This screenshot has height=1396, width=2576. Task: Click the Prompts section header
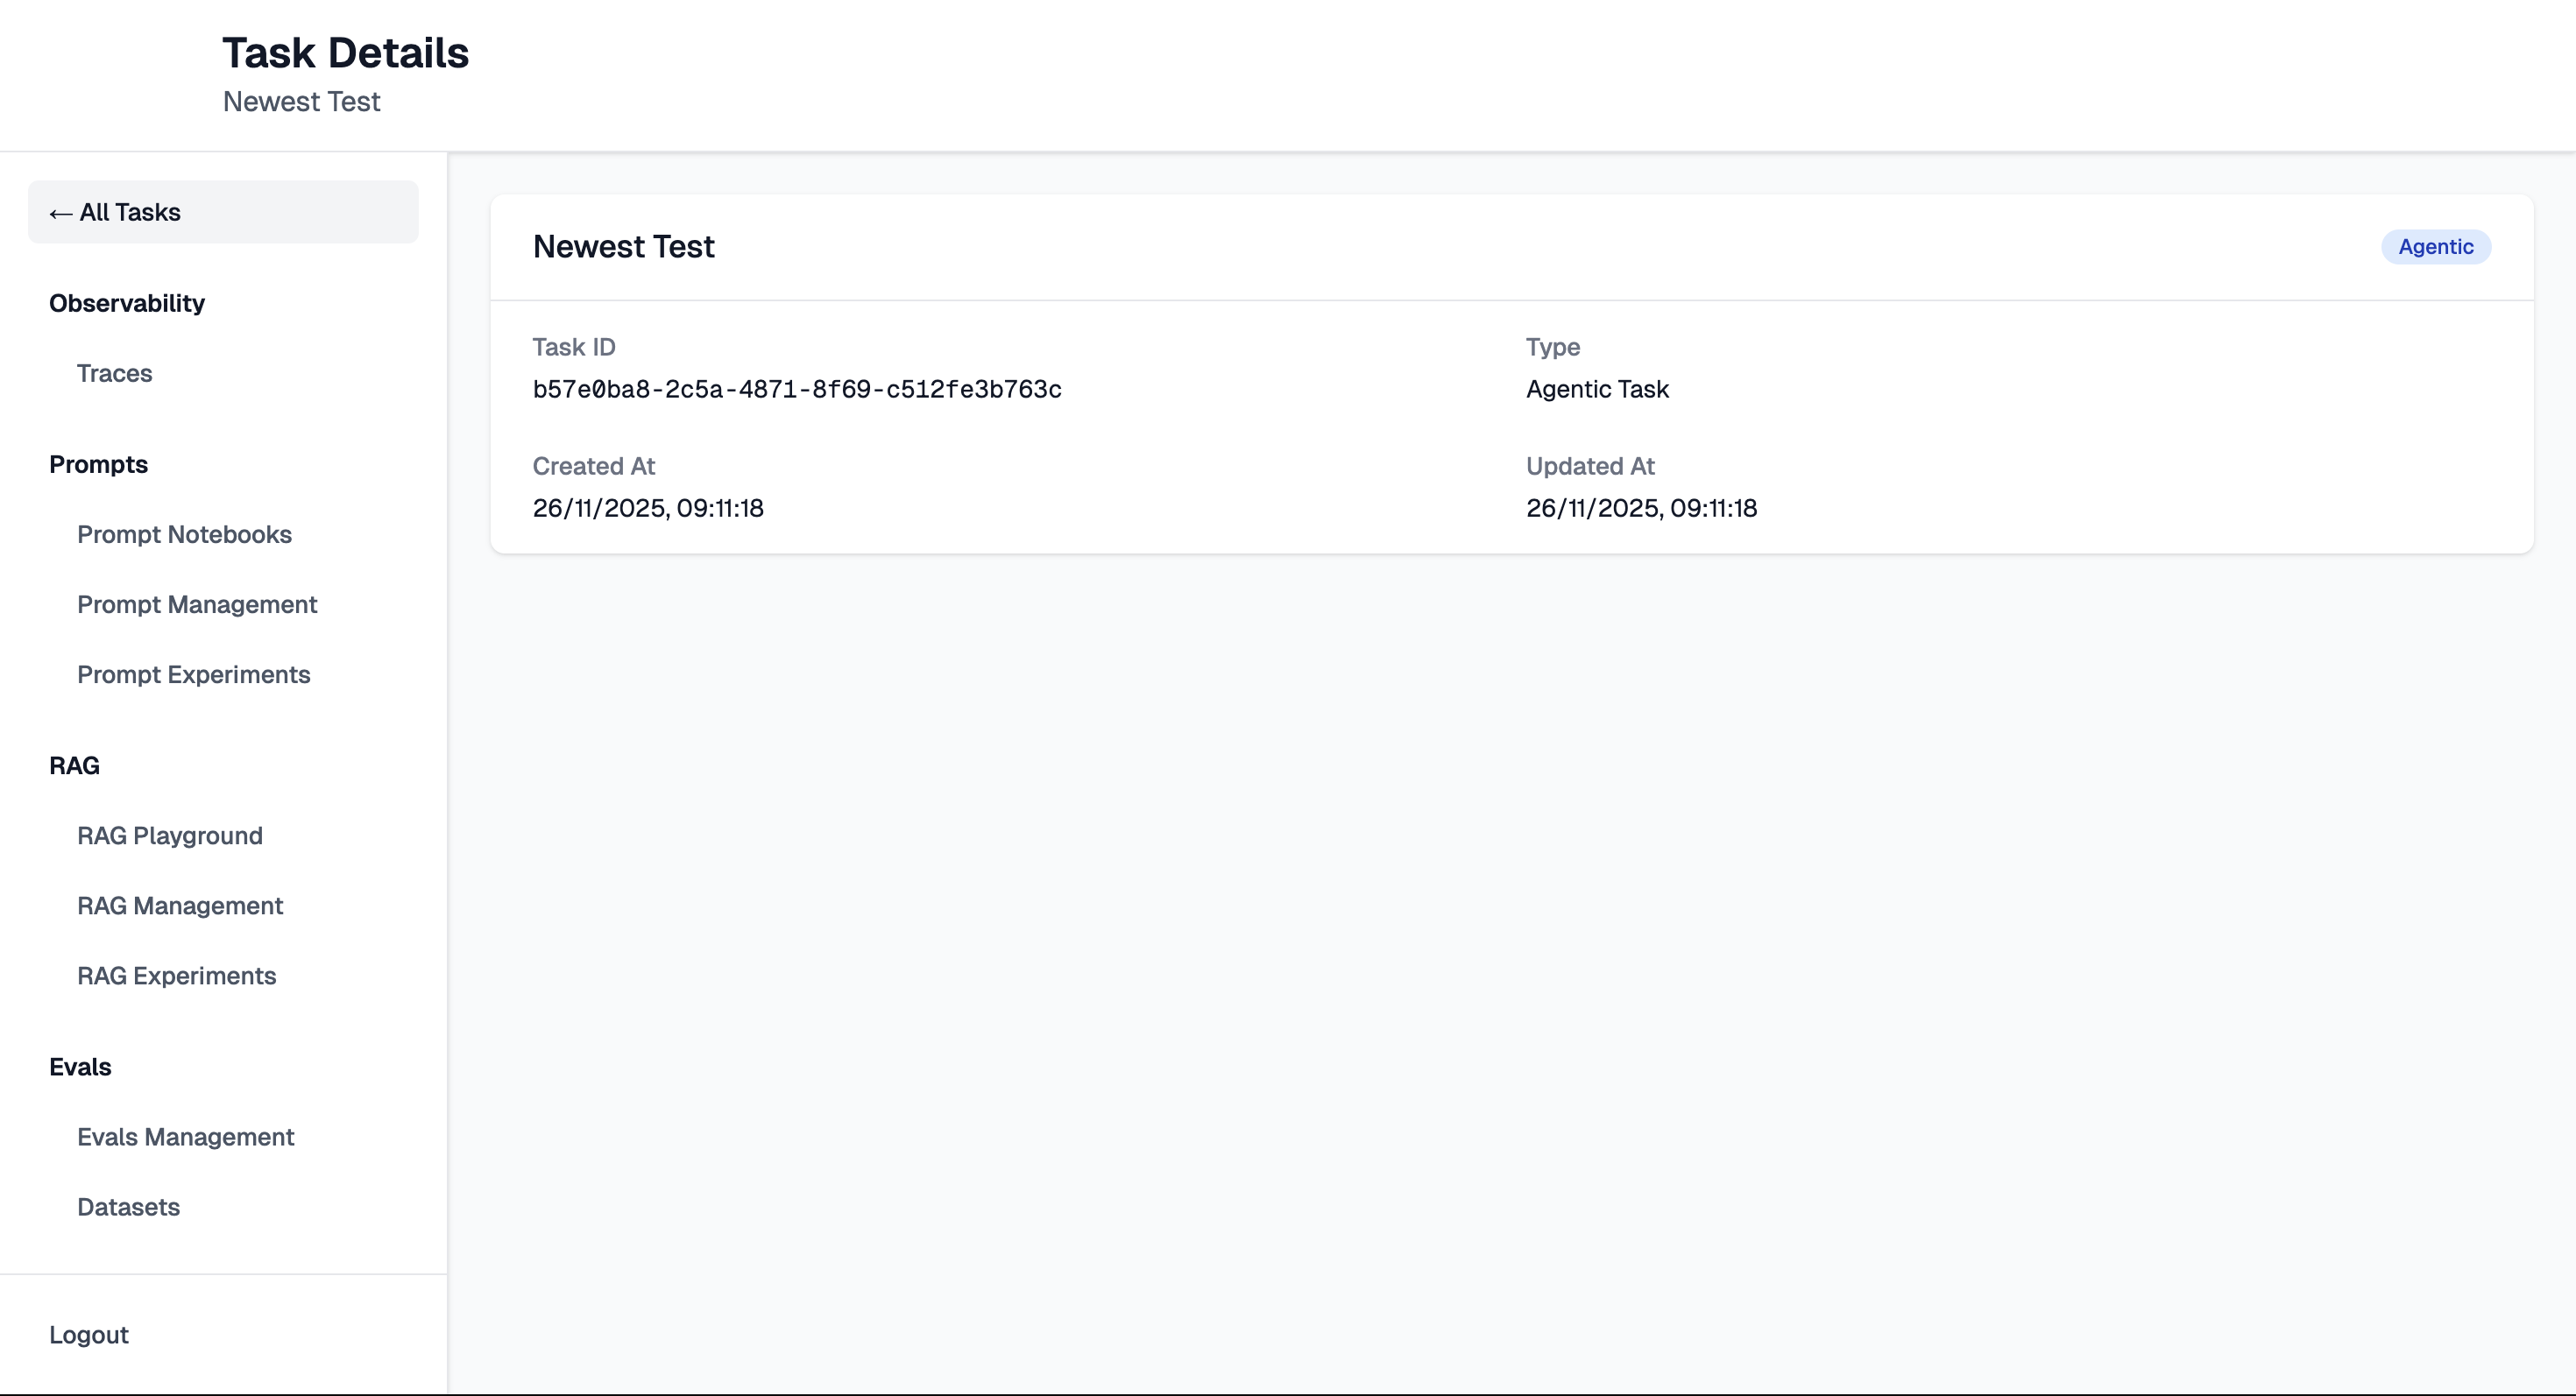point(98,465)
